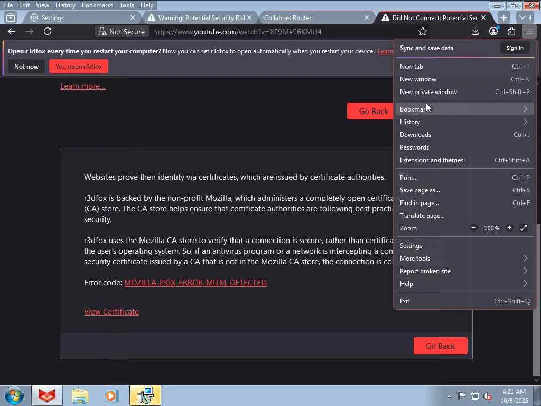Click the forward navigation arrow

(30, 31)
